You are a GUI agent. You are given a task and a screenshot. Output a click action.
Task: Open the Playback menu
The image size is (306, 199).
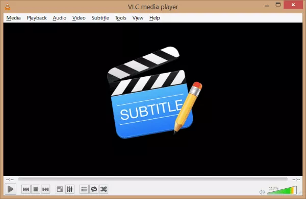coord(37,18)
